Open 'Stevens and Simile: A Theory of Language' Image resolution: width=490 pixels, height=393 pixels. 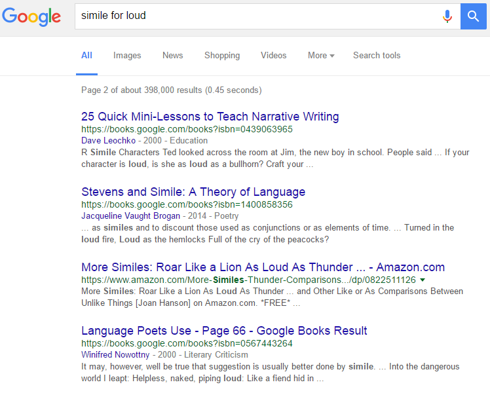(193, 192)
